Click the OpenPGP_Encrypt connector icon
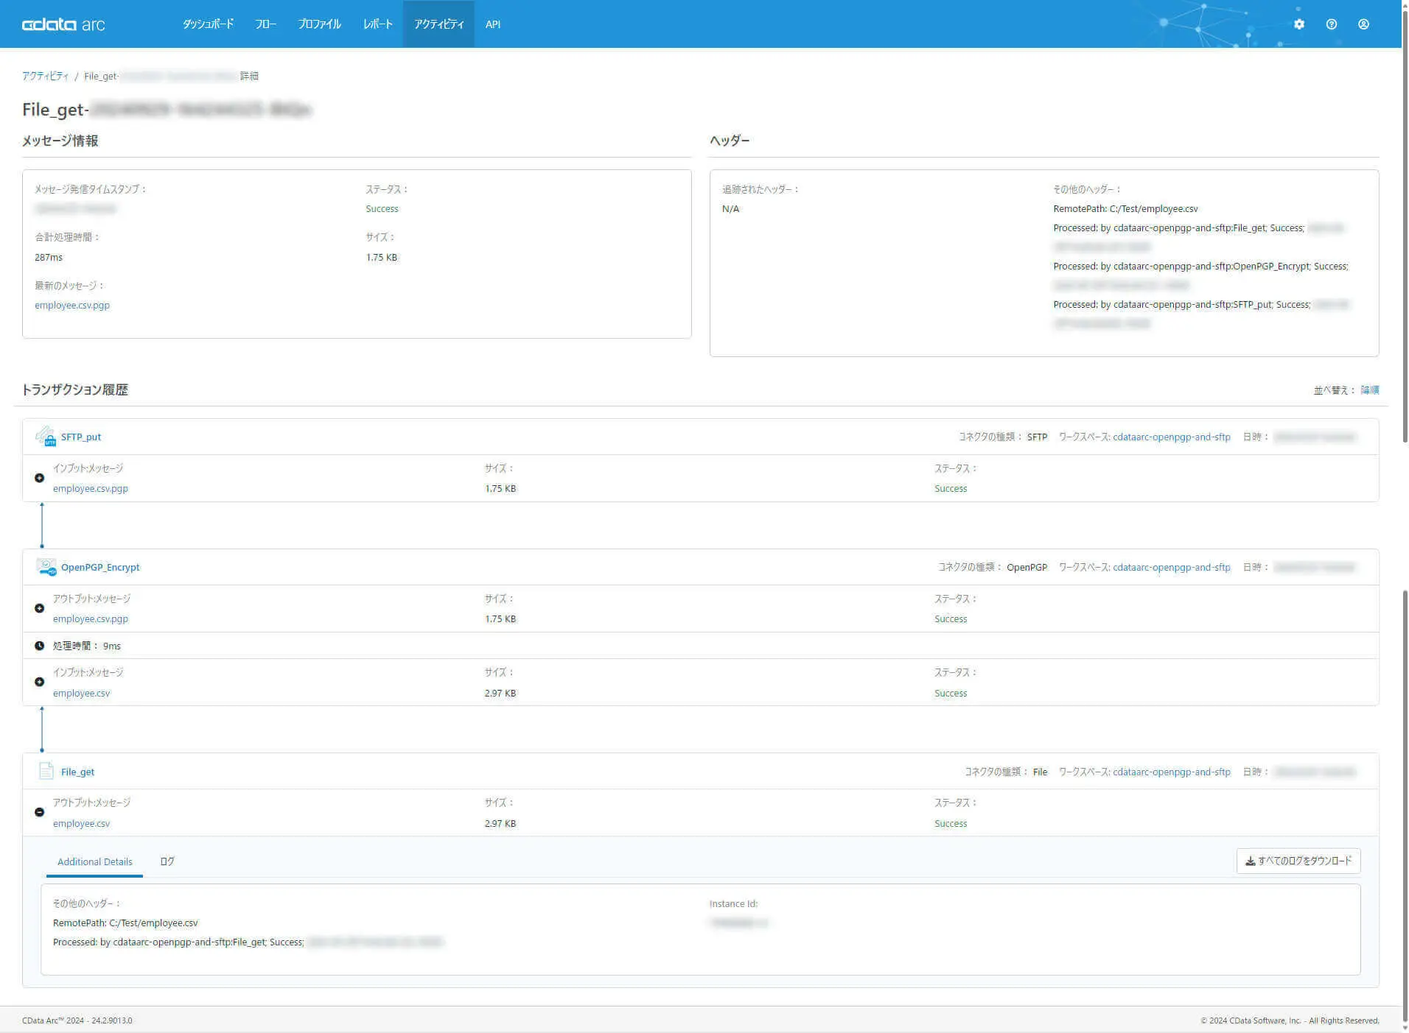 click(x=46, y=567)
